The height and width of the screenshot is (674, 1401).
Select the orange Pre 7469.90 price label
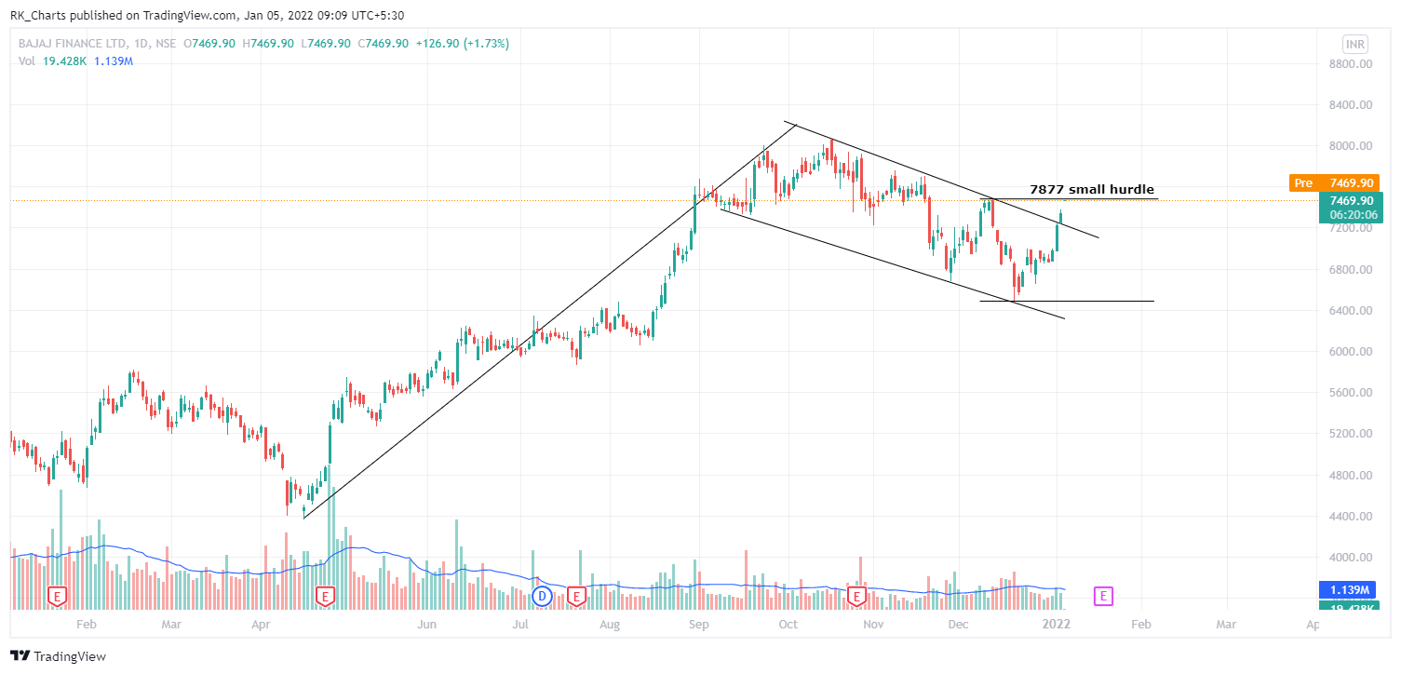(x=1334, y=183)
